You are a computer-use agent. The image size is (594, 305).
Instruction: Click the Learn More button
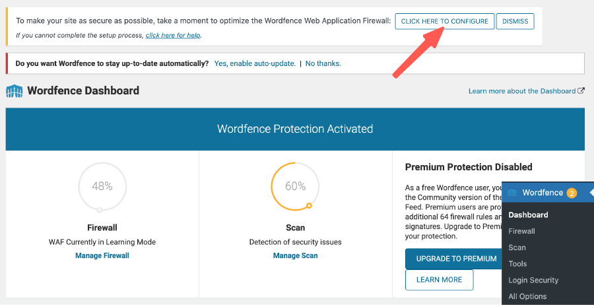439,280
